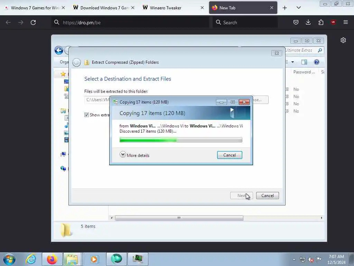This screenshot has width=354, height=266.
Task: Open the uBlock Origin toolbar icon
Action: (333, 22)
